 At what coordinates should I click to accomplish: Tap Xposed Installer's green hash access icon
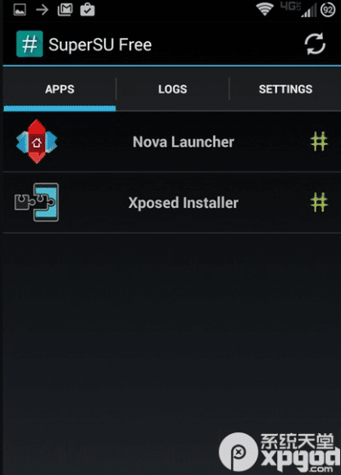(x=319, y=202)
